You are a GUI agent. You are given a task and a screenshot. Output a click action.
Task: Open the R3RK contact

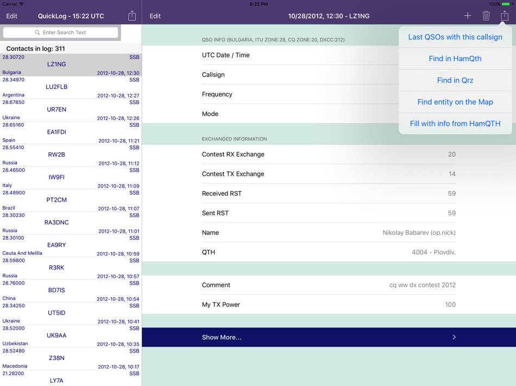click(71, 268)
